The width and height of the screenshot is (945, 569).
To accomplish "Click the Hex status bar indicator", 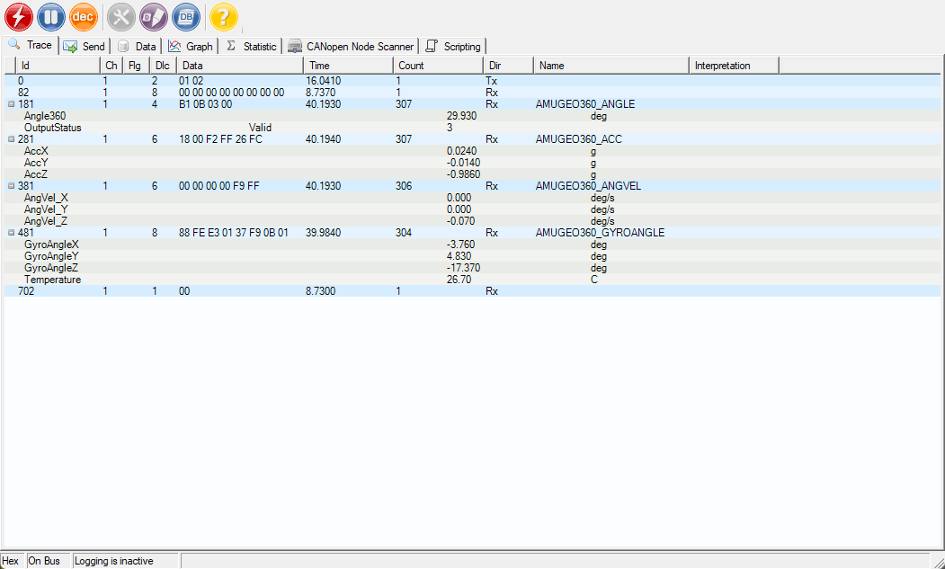I will (x=10, y=561).
